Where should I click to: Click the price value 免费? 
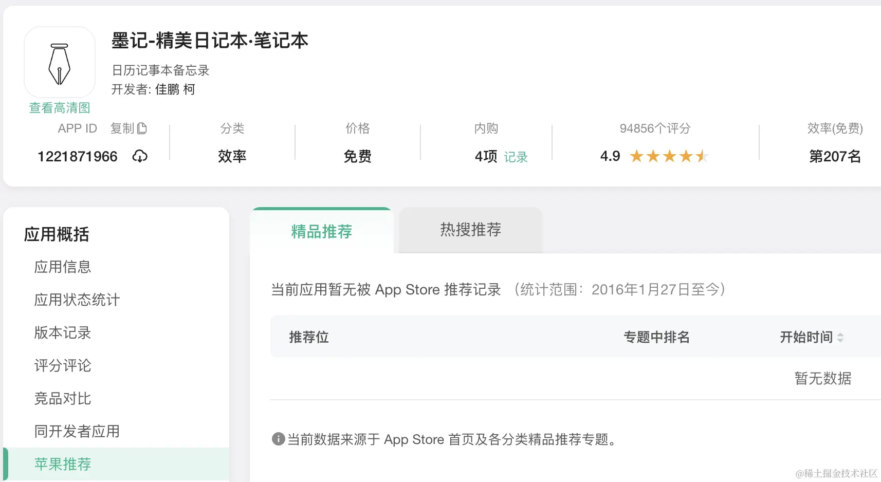click(x=358, y=156)
